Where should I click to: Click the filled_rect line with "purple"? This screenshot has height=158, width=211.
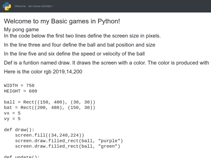coord(69,141)
